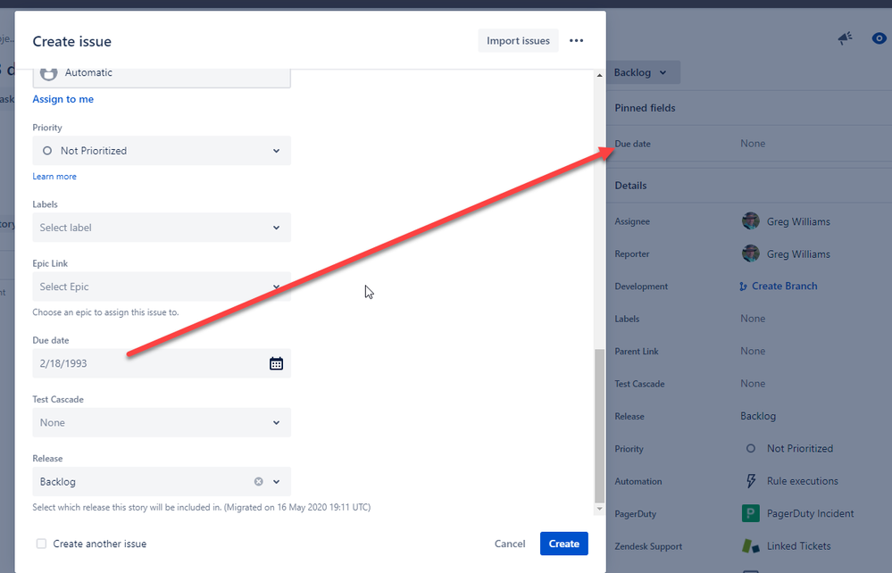Click the eye watch icon
This screenshot has height=573, width=892.
[x=879, y=38]
